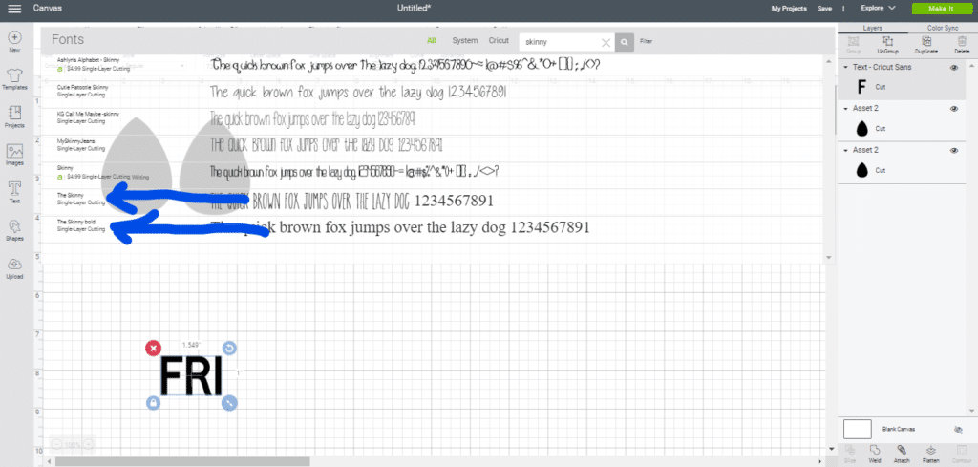The width and height of the screenshot is (978, 467).
Task: Open the Upload panel
Action: click(x=14, y=267)
